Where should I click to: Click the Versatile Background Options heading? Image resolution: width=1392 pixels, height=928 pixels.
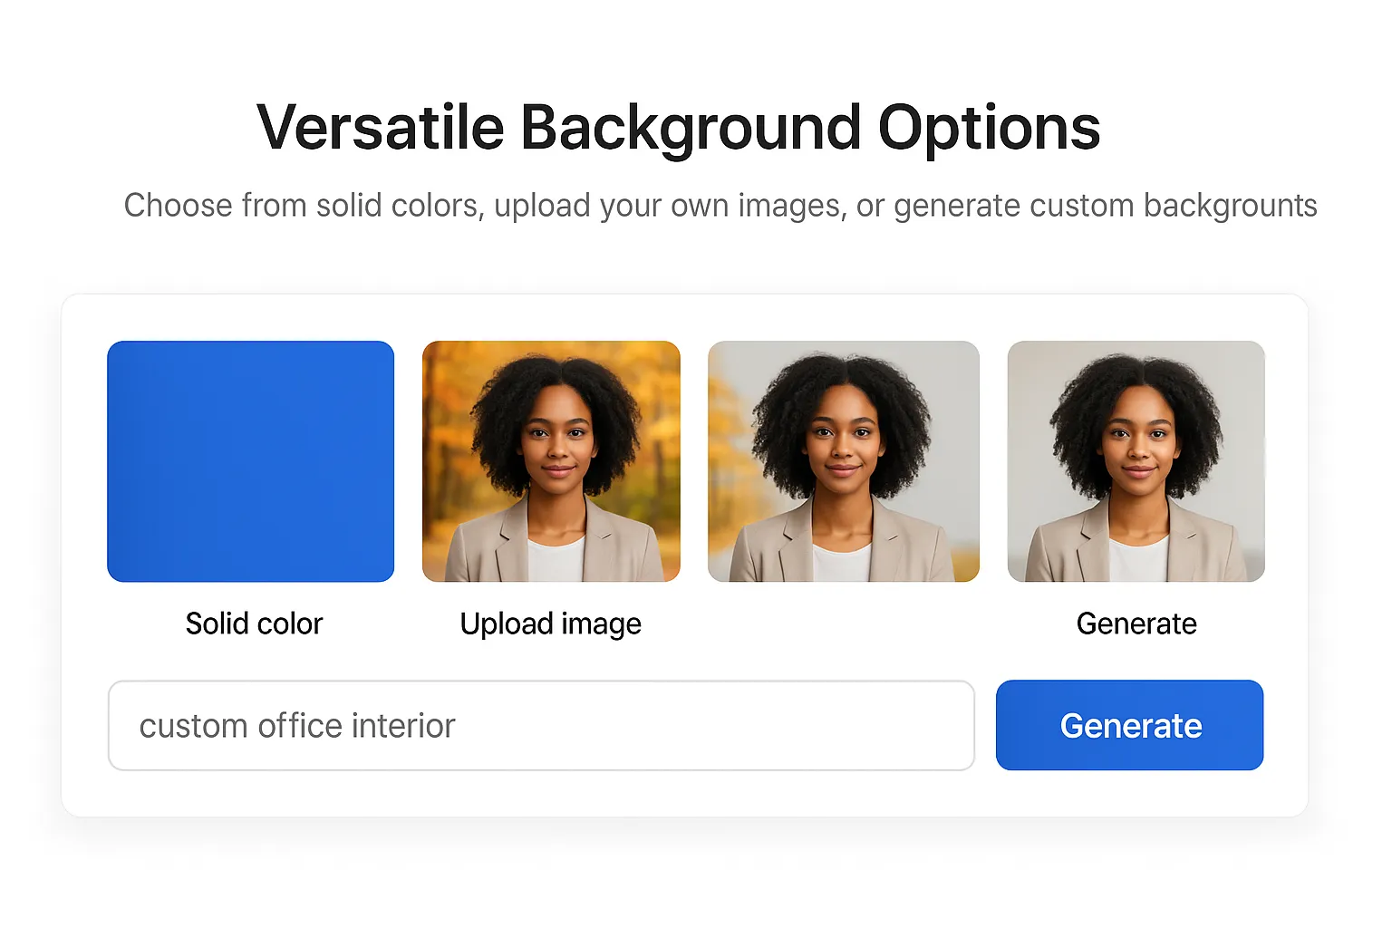[678, 127]
